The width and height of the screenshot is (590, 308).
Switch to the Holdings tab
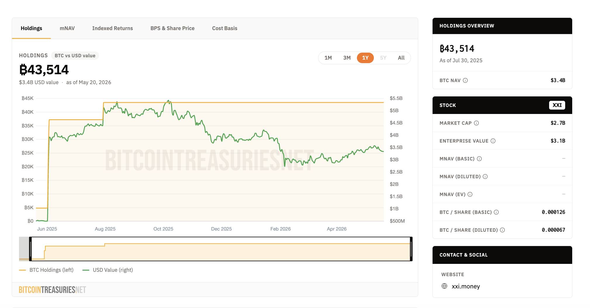coord(31,28)
